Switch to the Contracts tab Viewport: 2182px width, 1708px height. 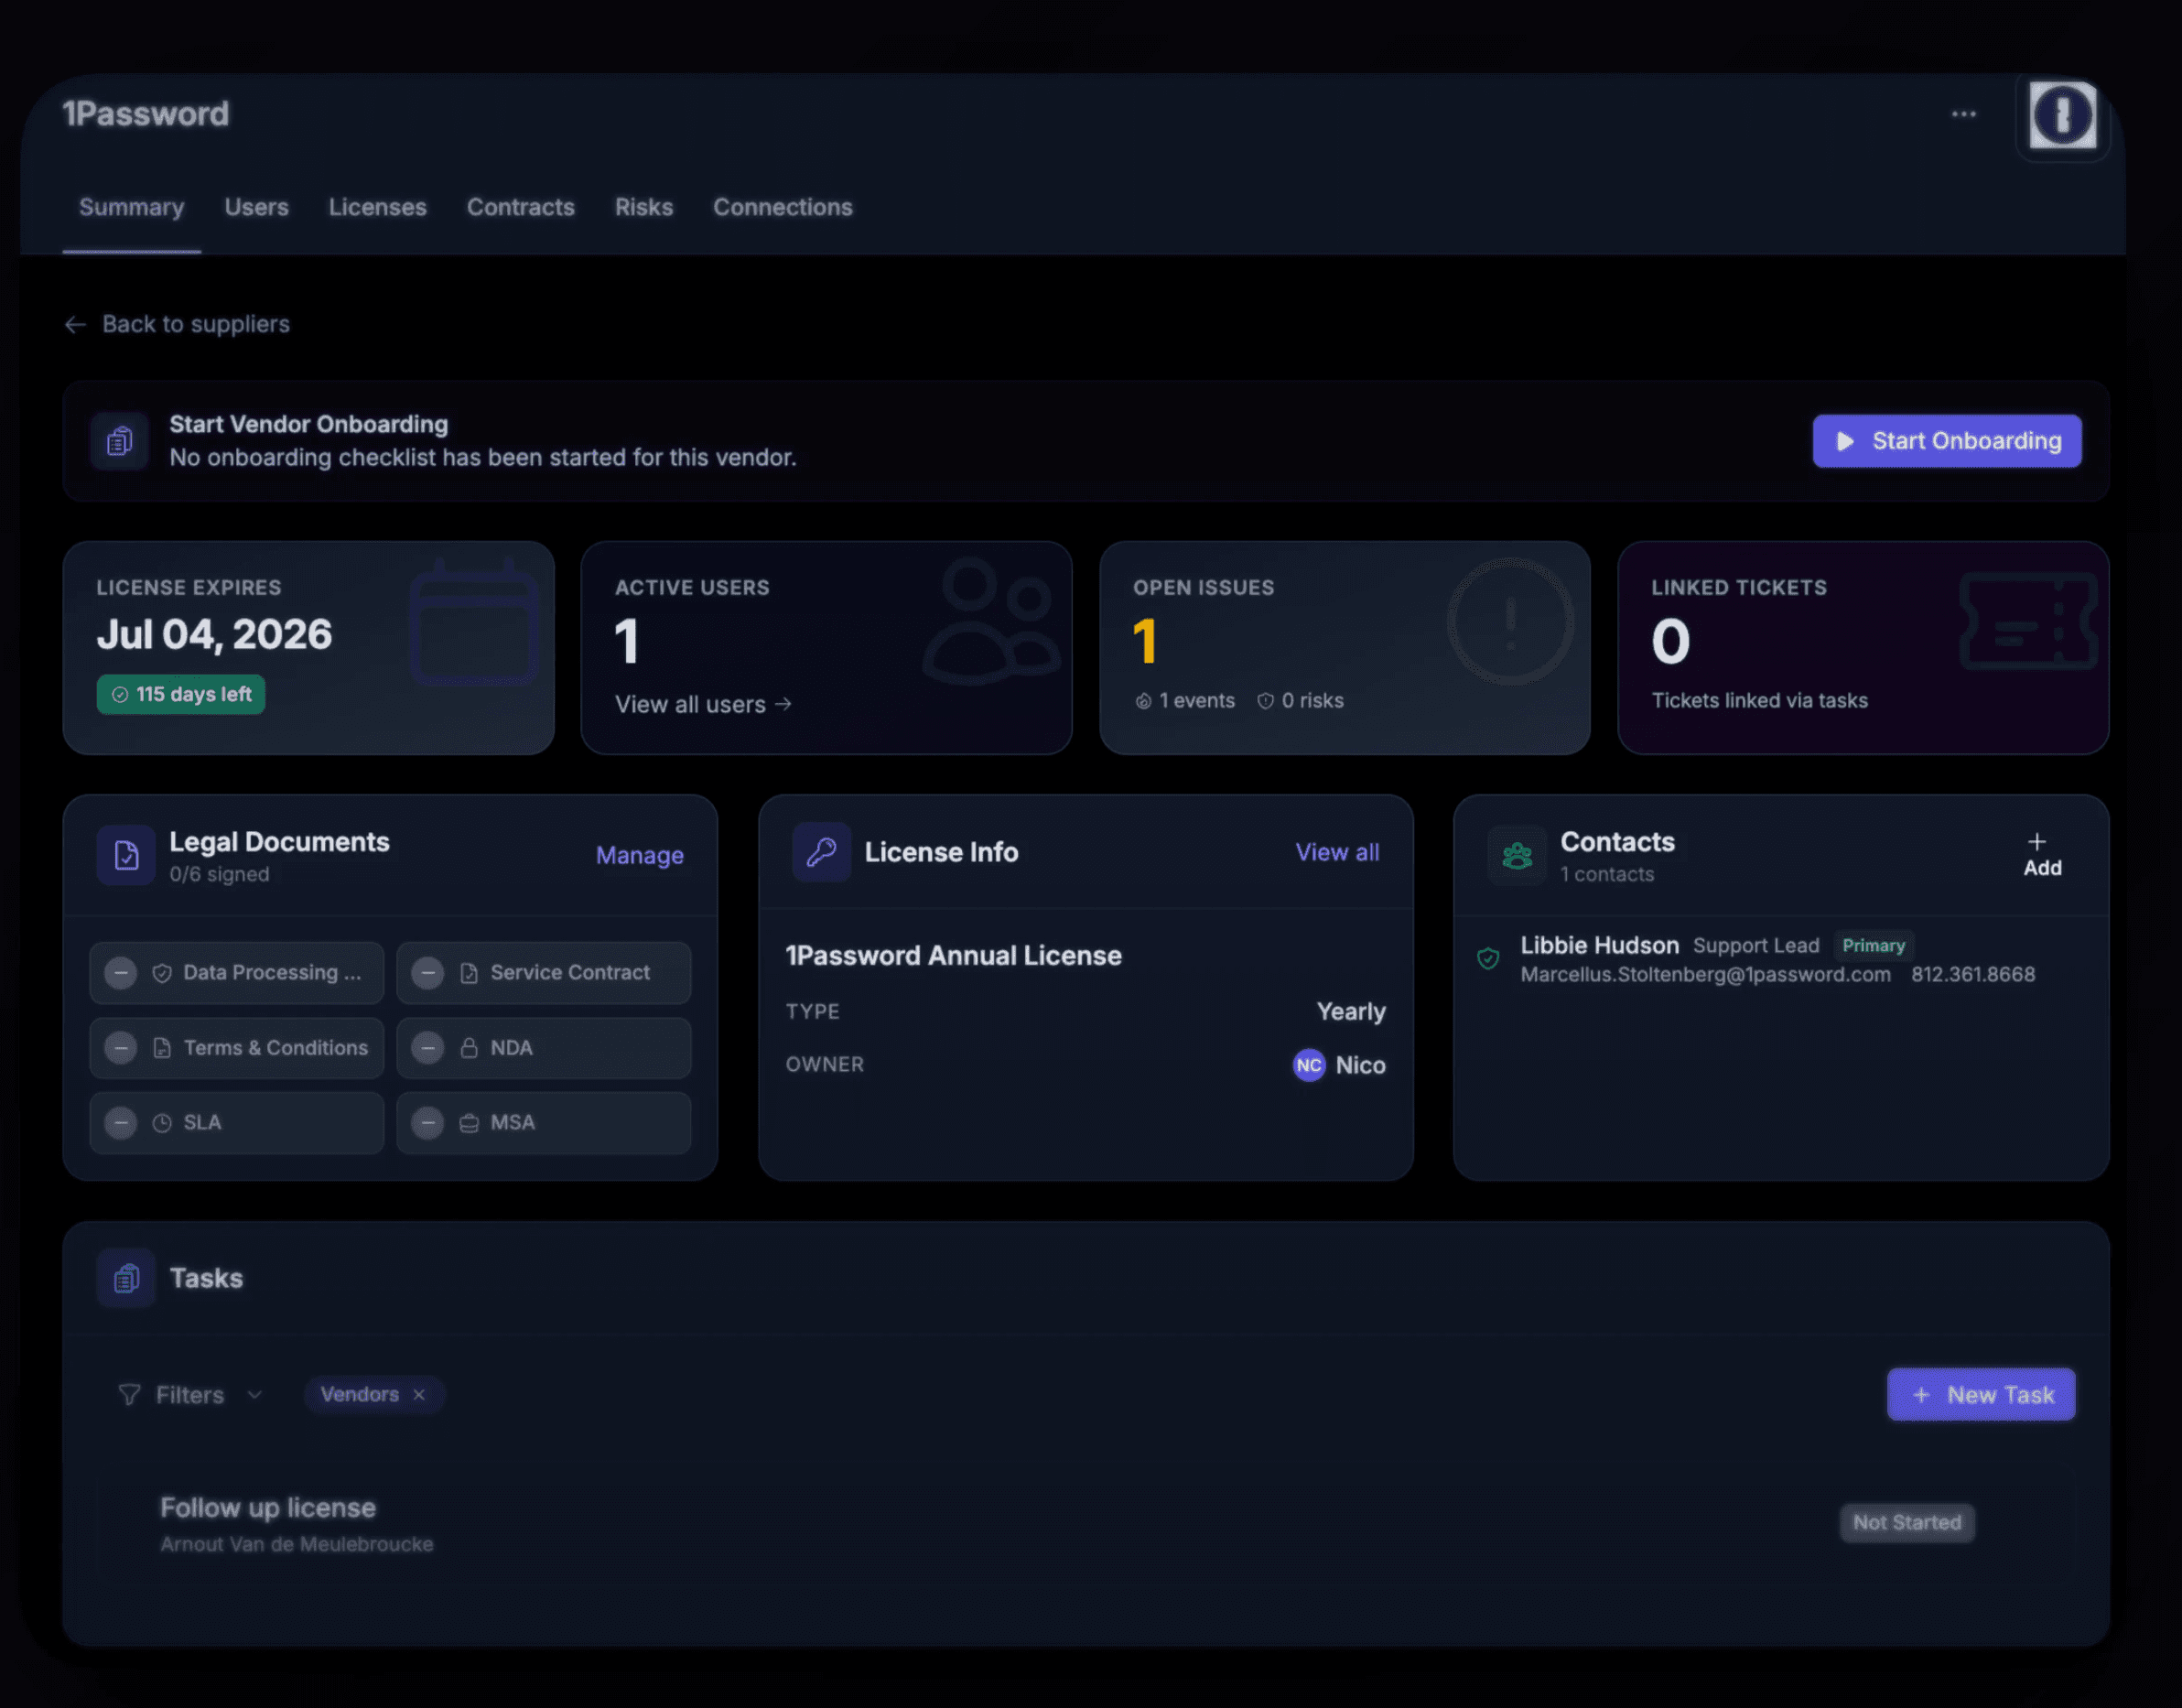[520, 207]
